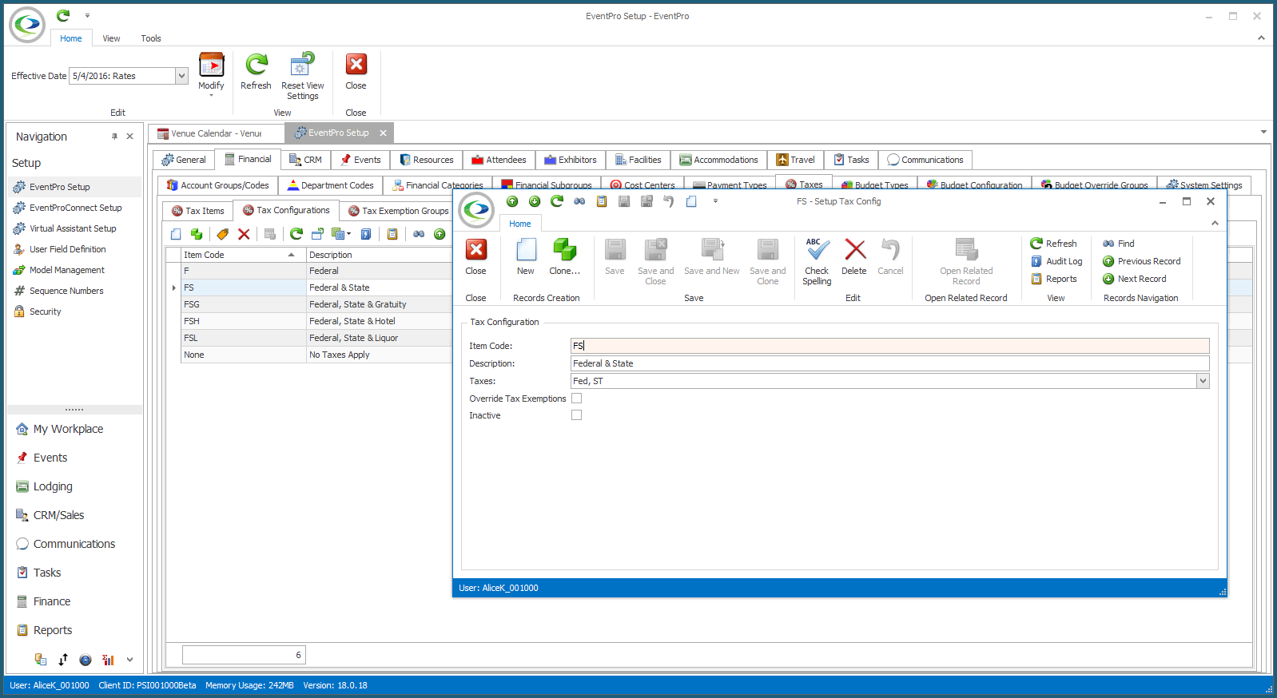Unpin the Navigation panel with the pin icon

[x=114, y=137]
